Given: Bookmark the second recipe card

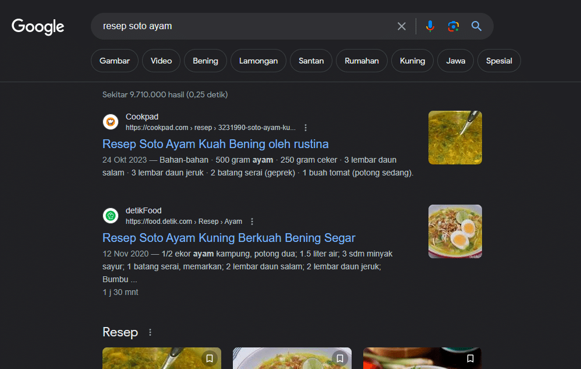Looking at the screenshot, I should [x=340, y=359].
